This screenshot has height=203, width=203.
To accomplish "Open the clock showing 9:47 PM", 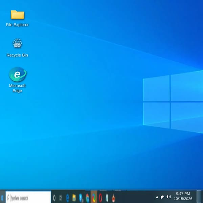I will click(x=183, y=196).
